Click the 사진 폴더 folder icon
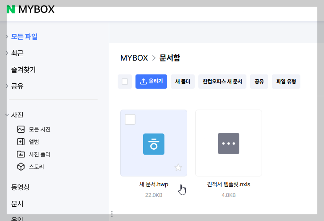The height and width of the screenshot is (221, 324). (x=21, y=154)
